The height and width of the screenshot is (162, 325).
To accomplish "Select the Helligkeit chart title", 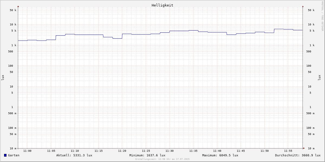I will point(162,5).
